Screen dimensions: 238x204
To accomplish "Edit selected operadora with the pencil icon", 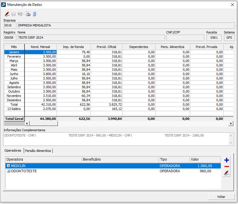I will [226, 173].
